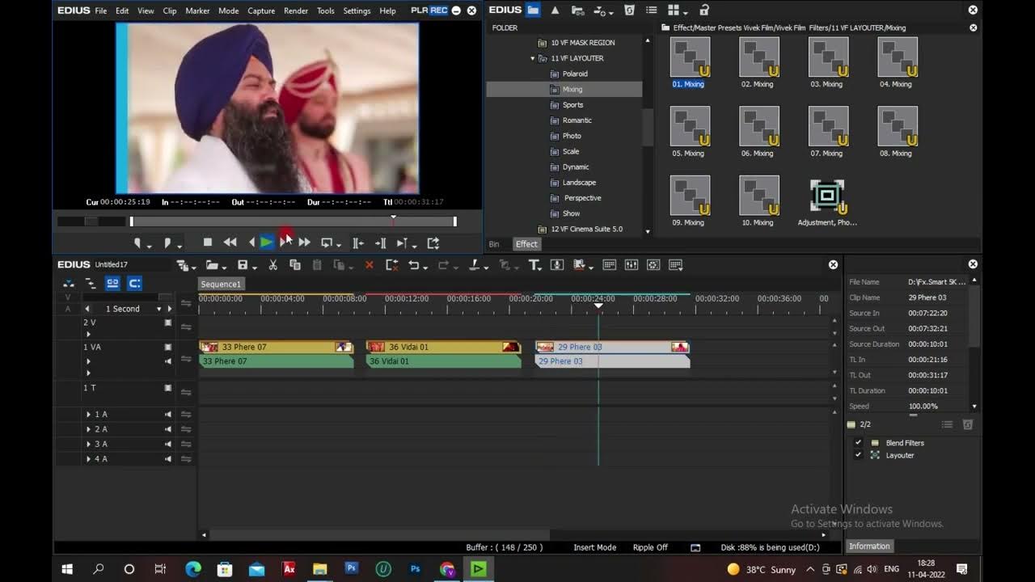Click Microsoft Edge icon in the taskbar
This screenshot has width=1035, height=582.
[192, 569]
